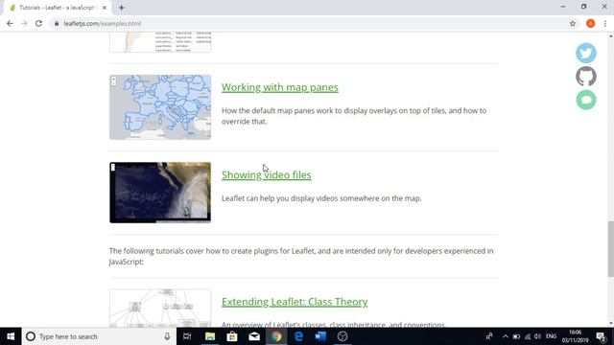Viewport: 614px width, 345px height.
Task: Click the page vertical scrollbar thumb
Action: [610, 249]
